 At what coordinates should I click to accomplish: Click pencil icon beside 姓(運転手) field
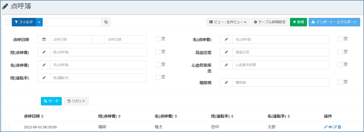(x=44, y=78)
